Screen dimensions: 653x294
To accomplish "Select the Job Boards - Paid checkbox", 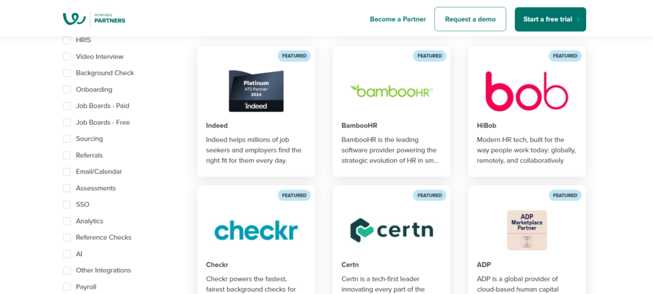I will point(66,107).
